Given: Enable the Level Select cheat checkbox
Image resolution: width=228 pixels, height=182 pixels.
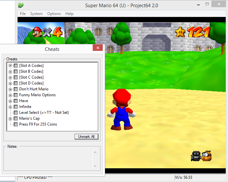Looking at the screenshot, I should [16, 113].
